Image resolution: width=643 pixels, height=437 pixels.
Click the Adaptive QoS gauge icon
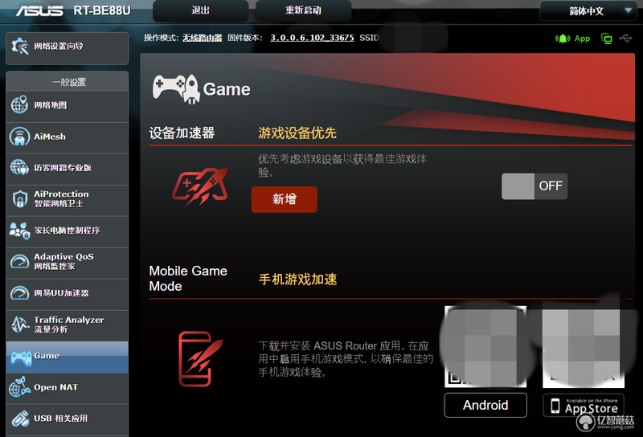pos(19,262)
